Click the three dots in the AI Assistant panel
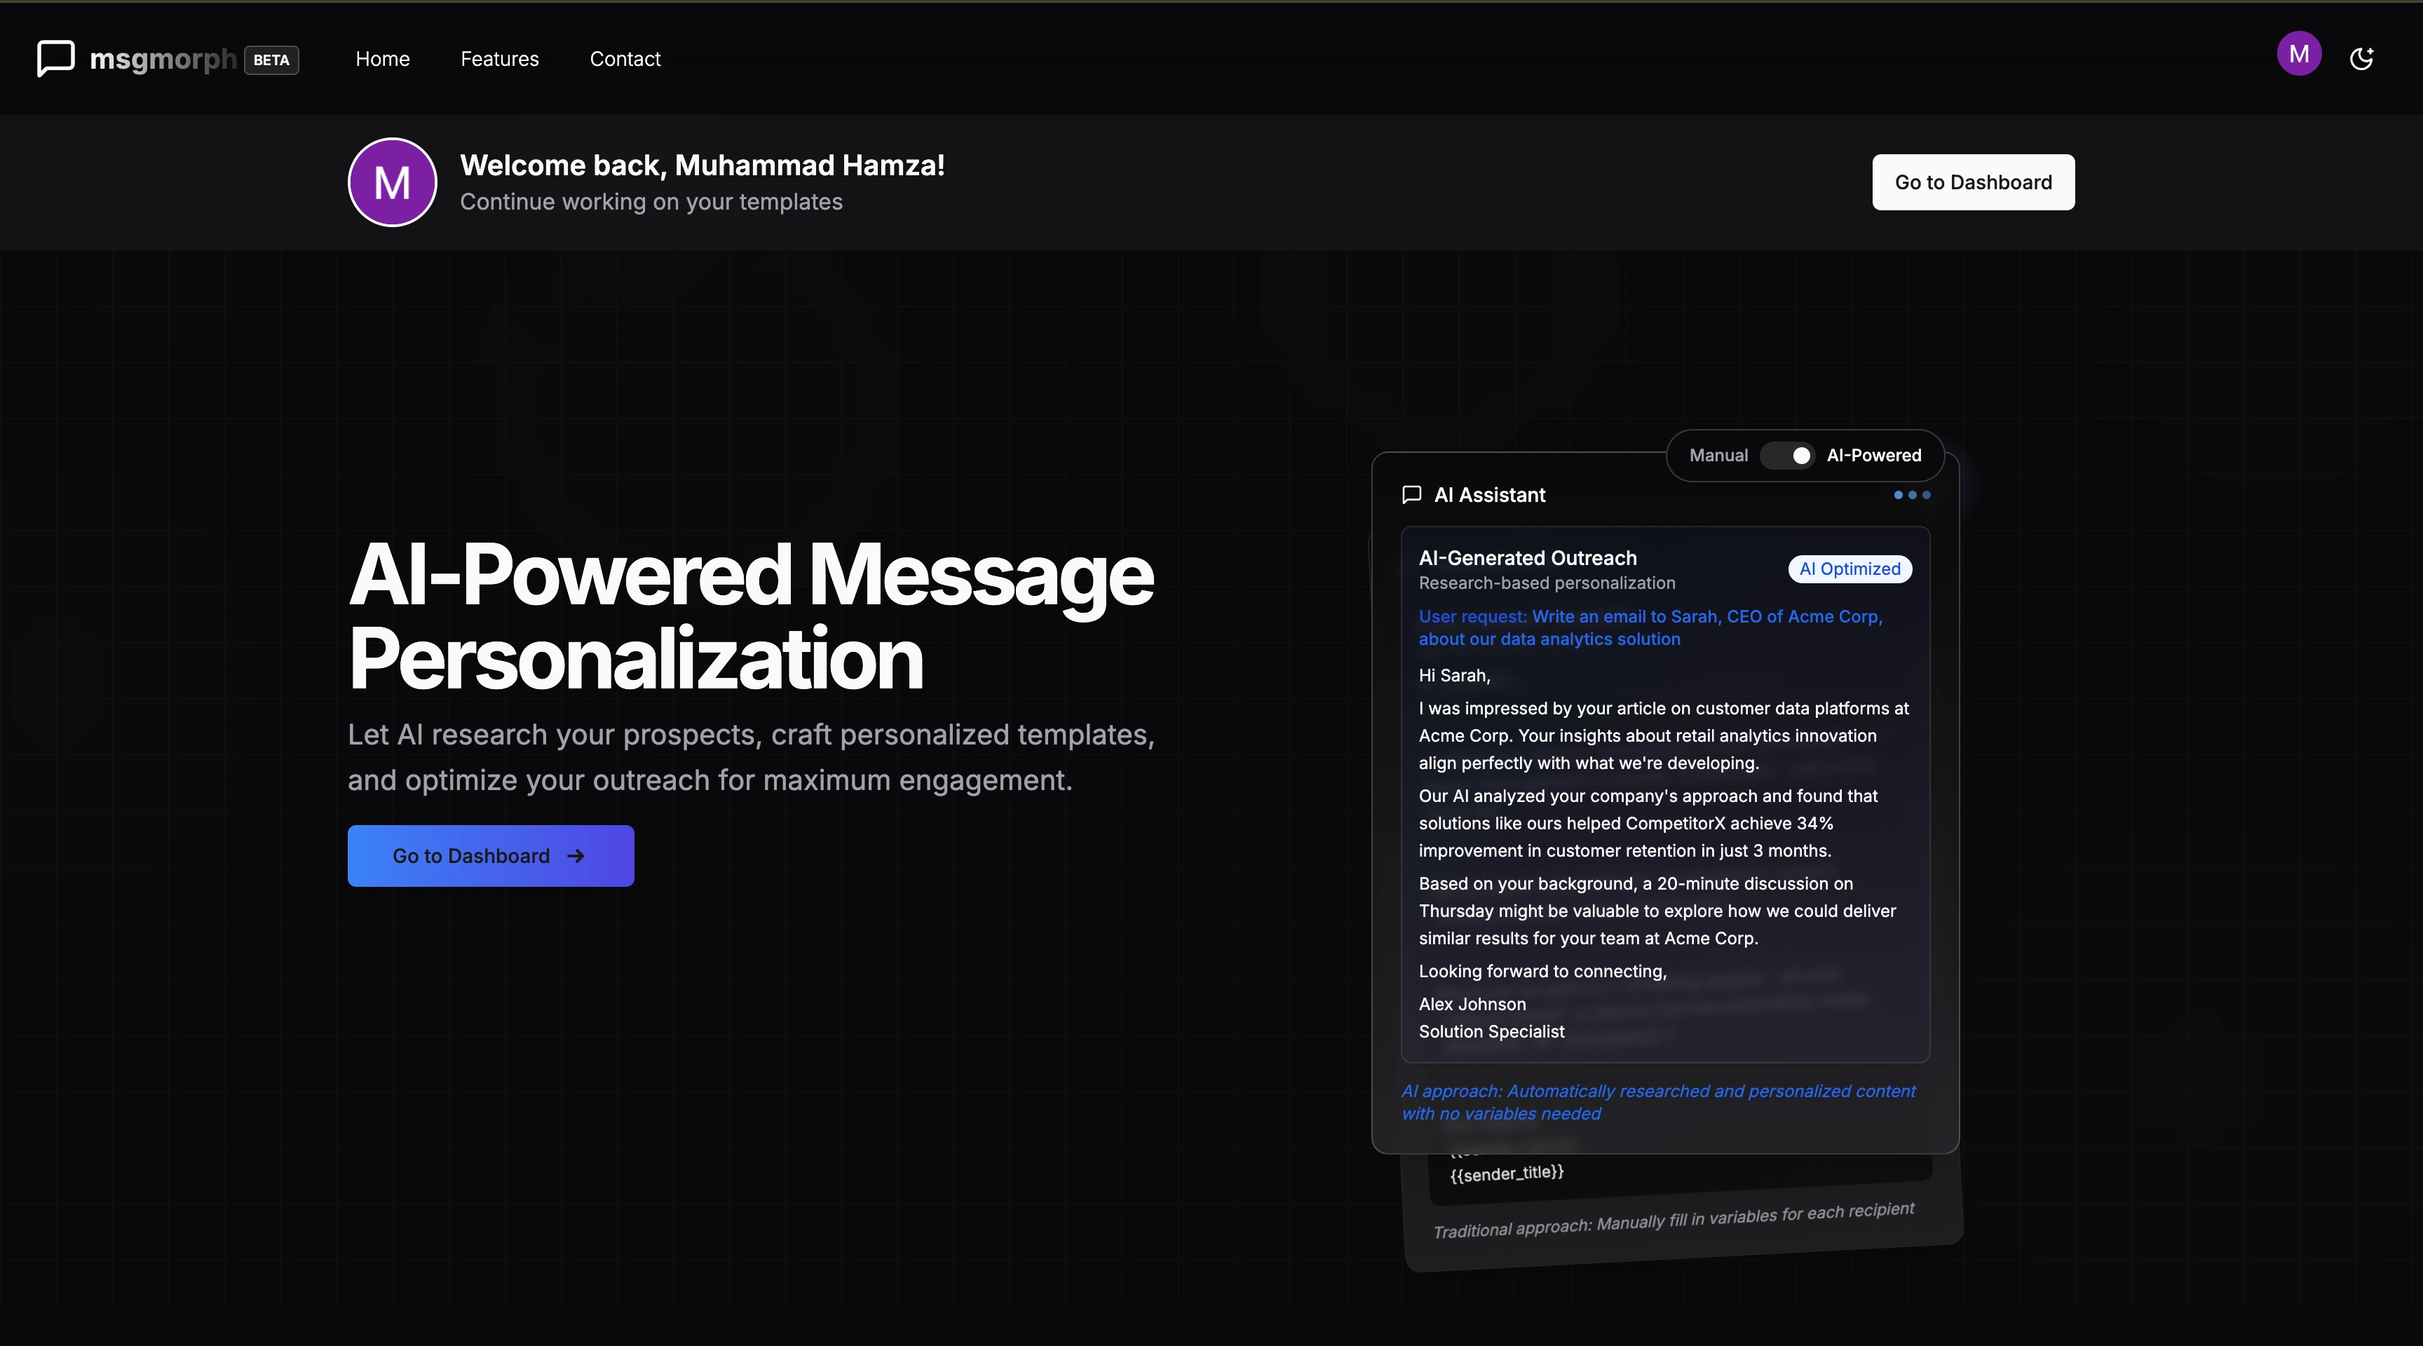This screenshot has height=1346, width=2423. pyautogui.click(x=1911, y=495)
